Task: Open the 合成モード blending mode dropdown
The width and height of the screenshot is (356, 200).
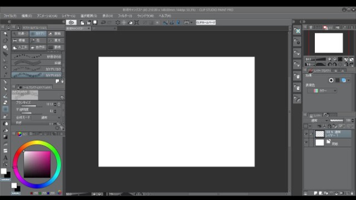Action: click(47, 117)
